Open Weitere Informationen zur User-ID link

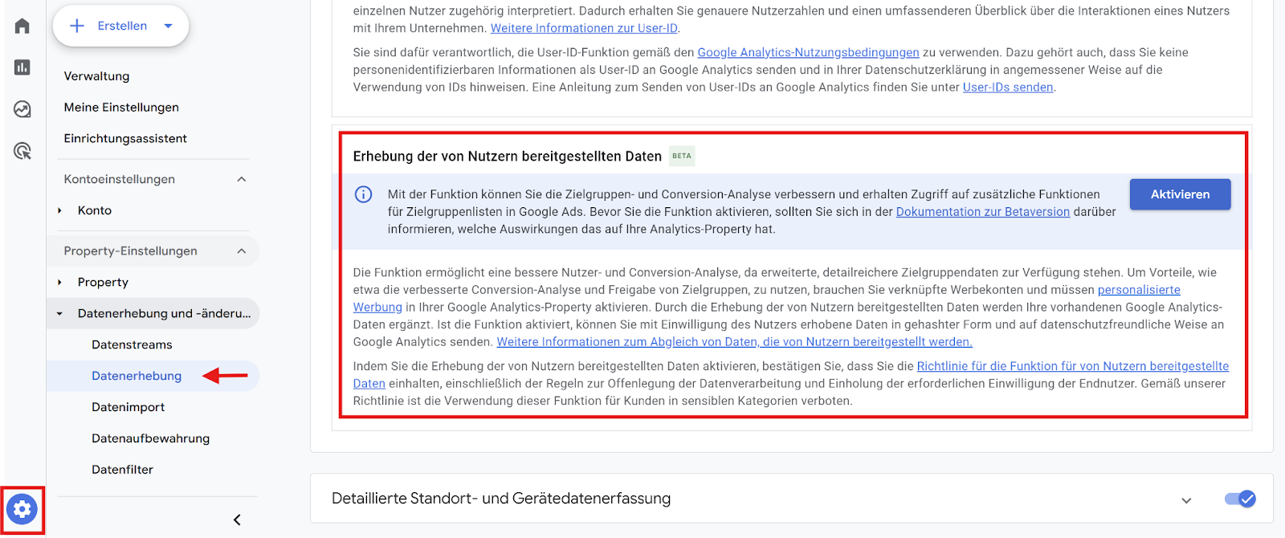click(584, 28)
